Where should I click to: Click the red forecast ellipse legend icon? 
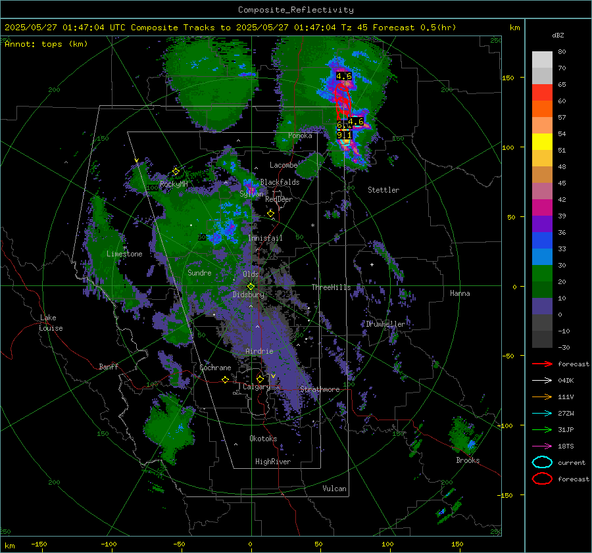pyautogui.click(x=542, y=479)
